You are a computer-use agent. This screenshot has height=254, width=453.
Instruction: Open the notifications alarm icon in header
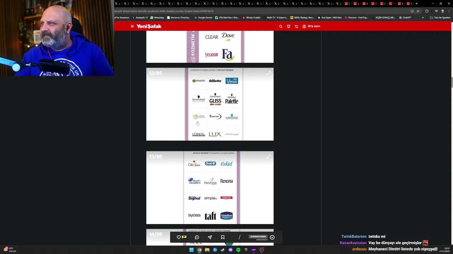click(x=288, y=26)
